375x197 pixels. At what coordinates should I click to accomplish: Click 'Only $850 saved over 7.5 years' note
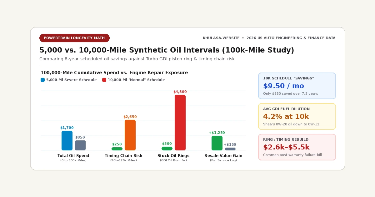coord(290,93)
